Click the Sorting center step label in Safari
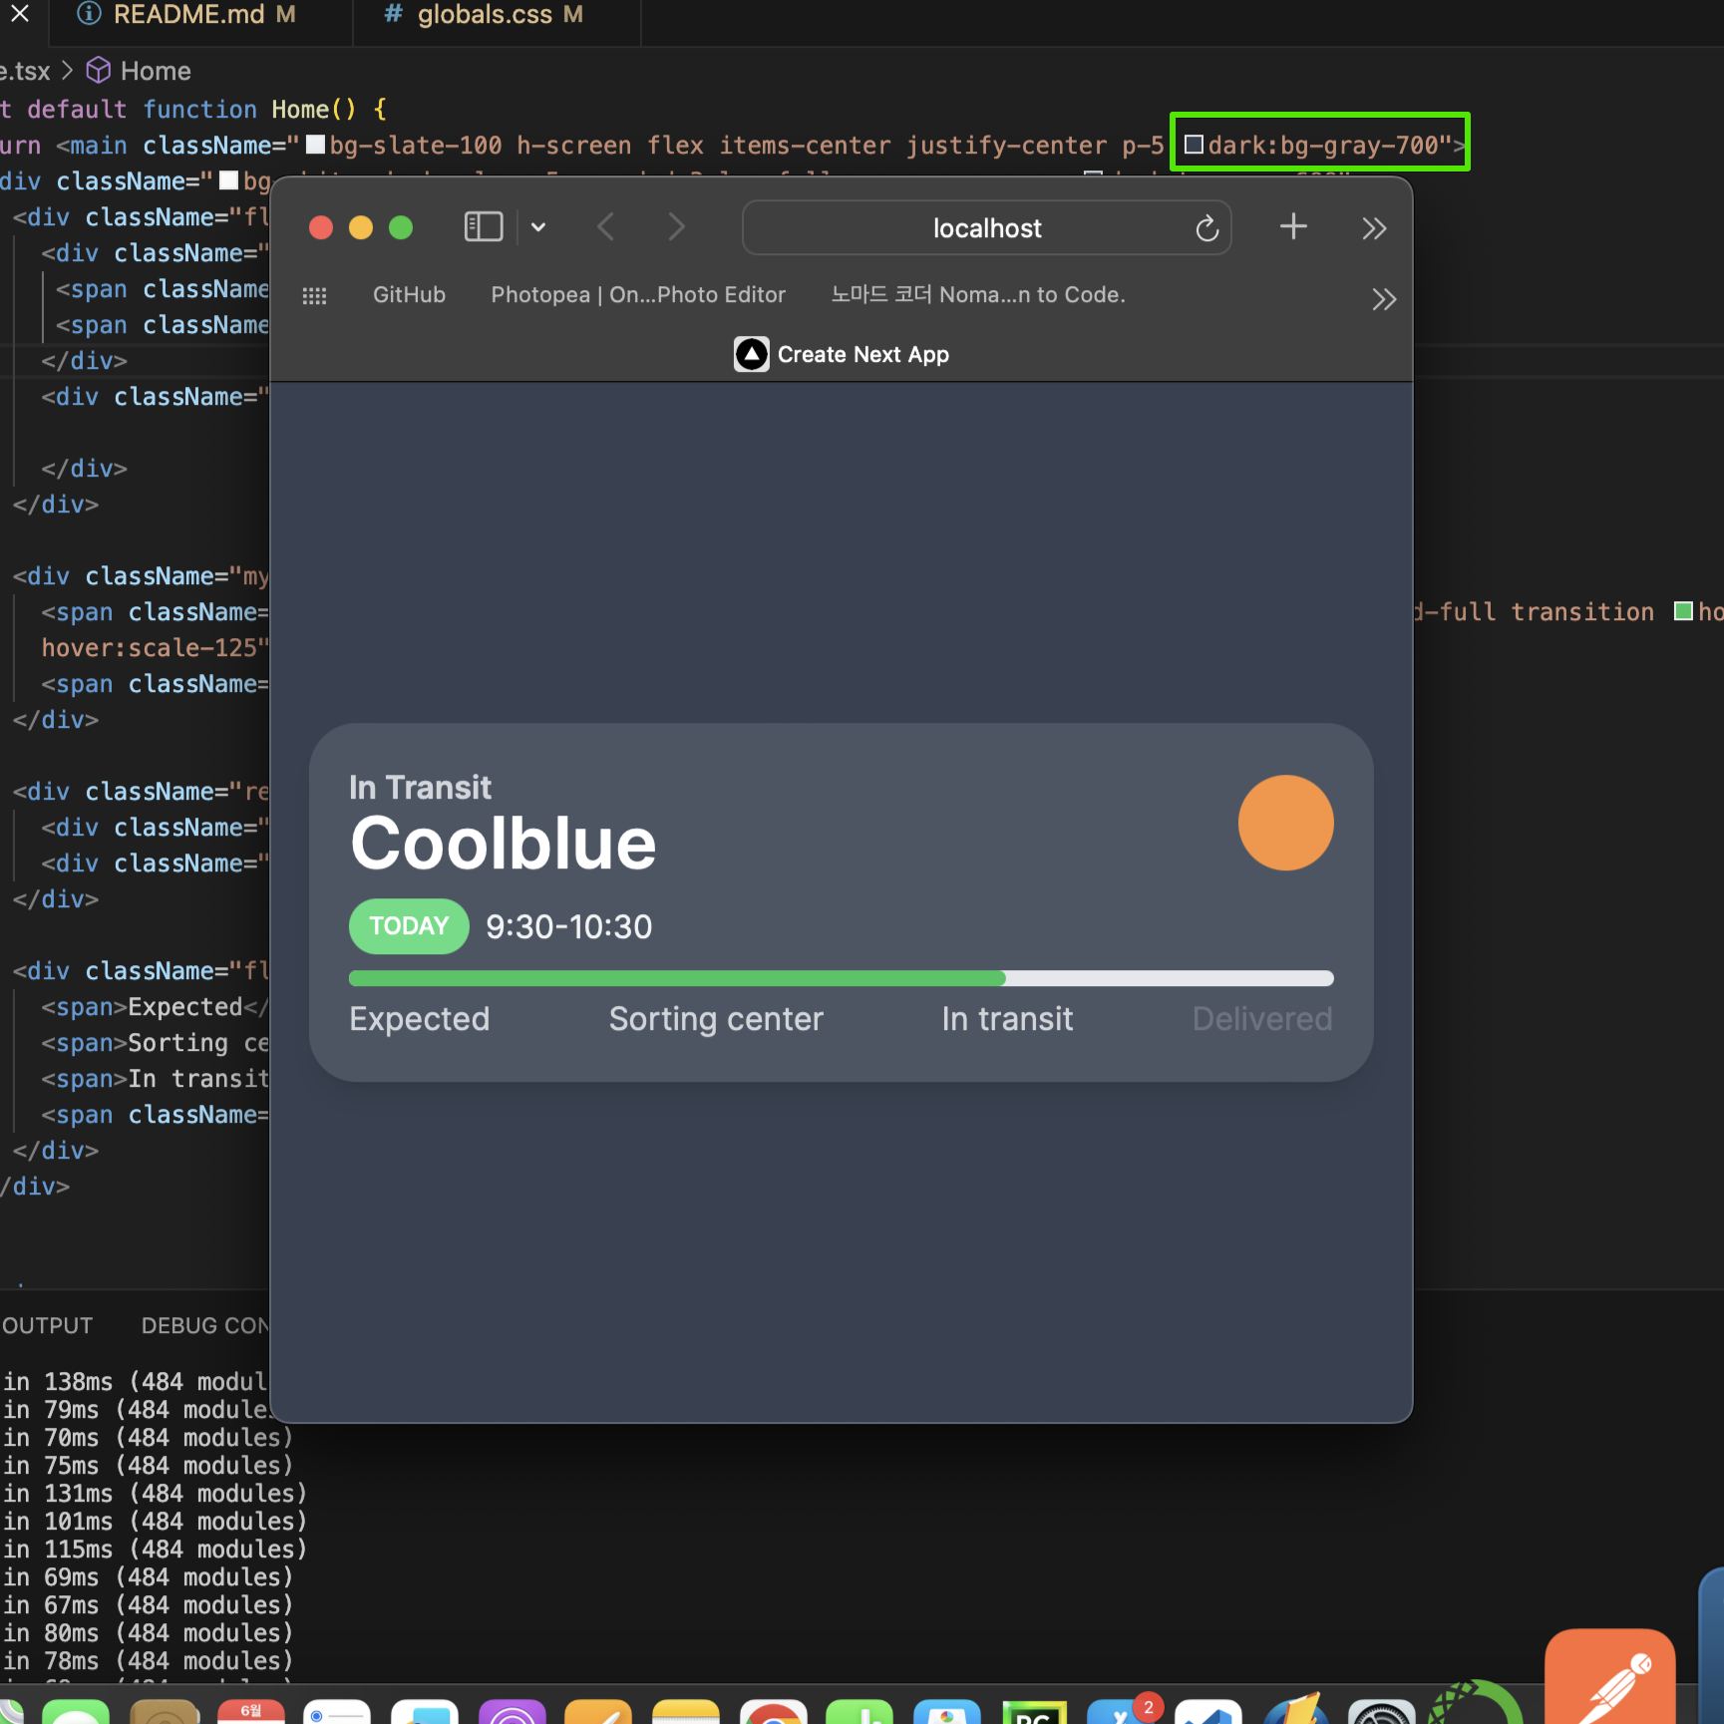This screenshot has width=1724, height=1724. tap(716, 1019)
